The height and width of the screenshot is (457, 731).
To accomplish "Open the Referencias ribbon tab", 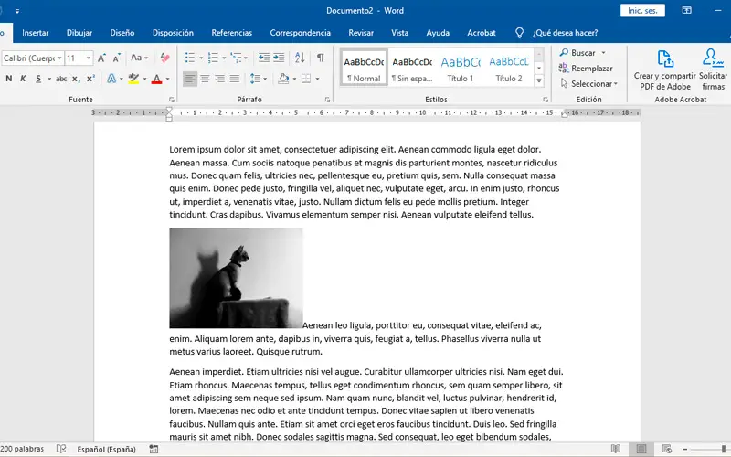I will [231, 32].
